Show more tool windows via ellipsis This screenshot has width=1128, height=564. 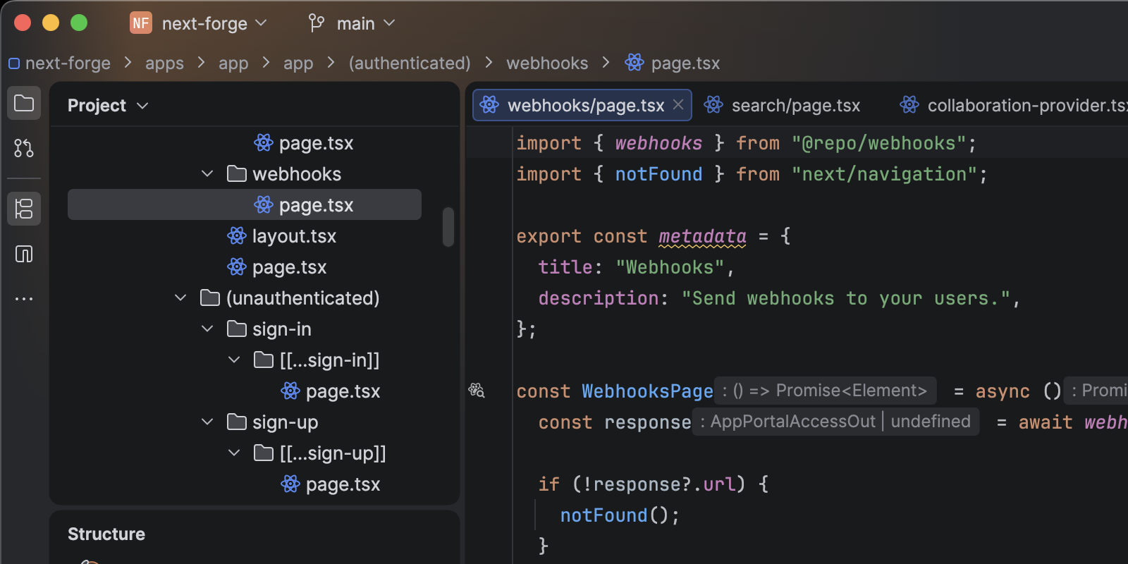24,299
